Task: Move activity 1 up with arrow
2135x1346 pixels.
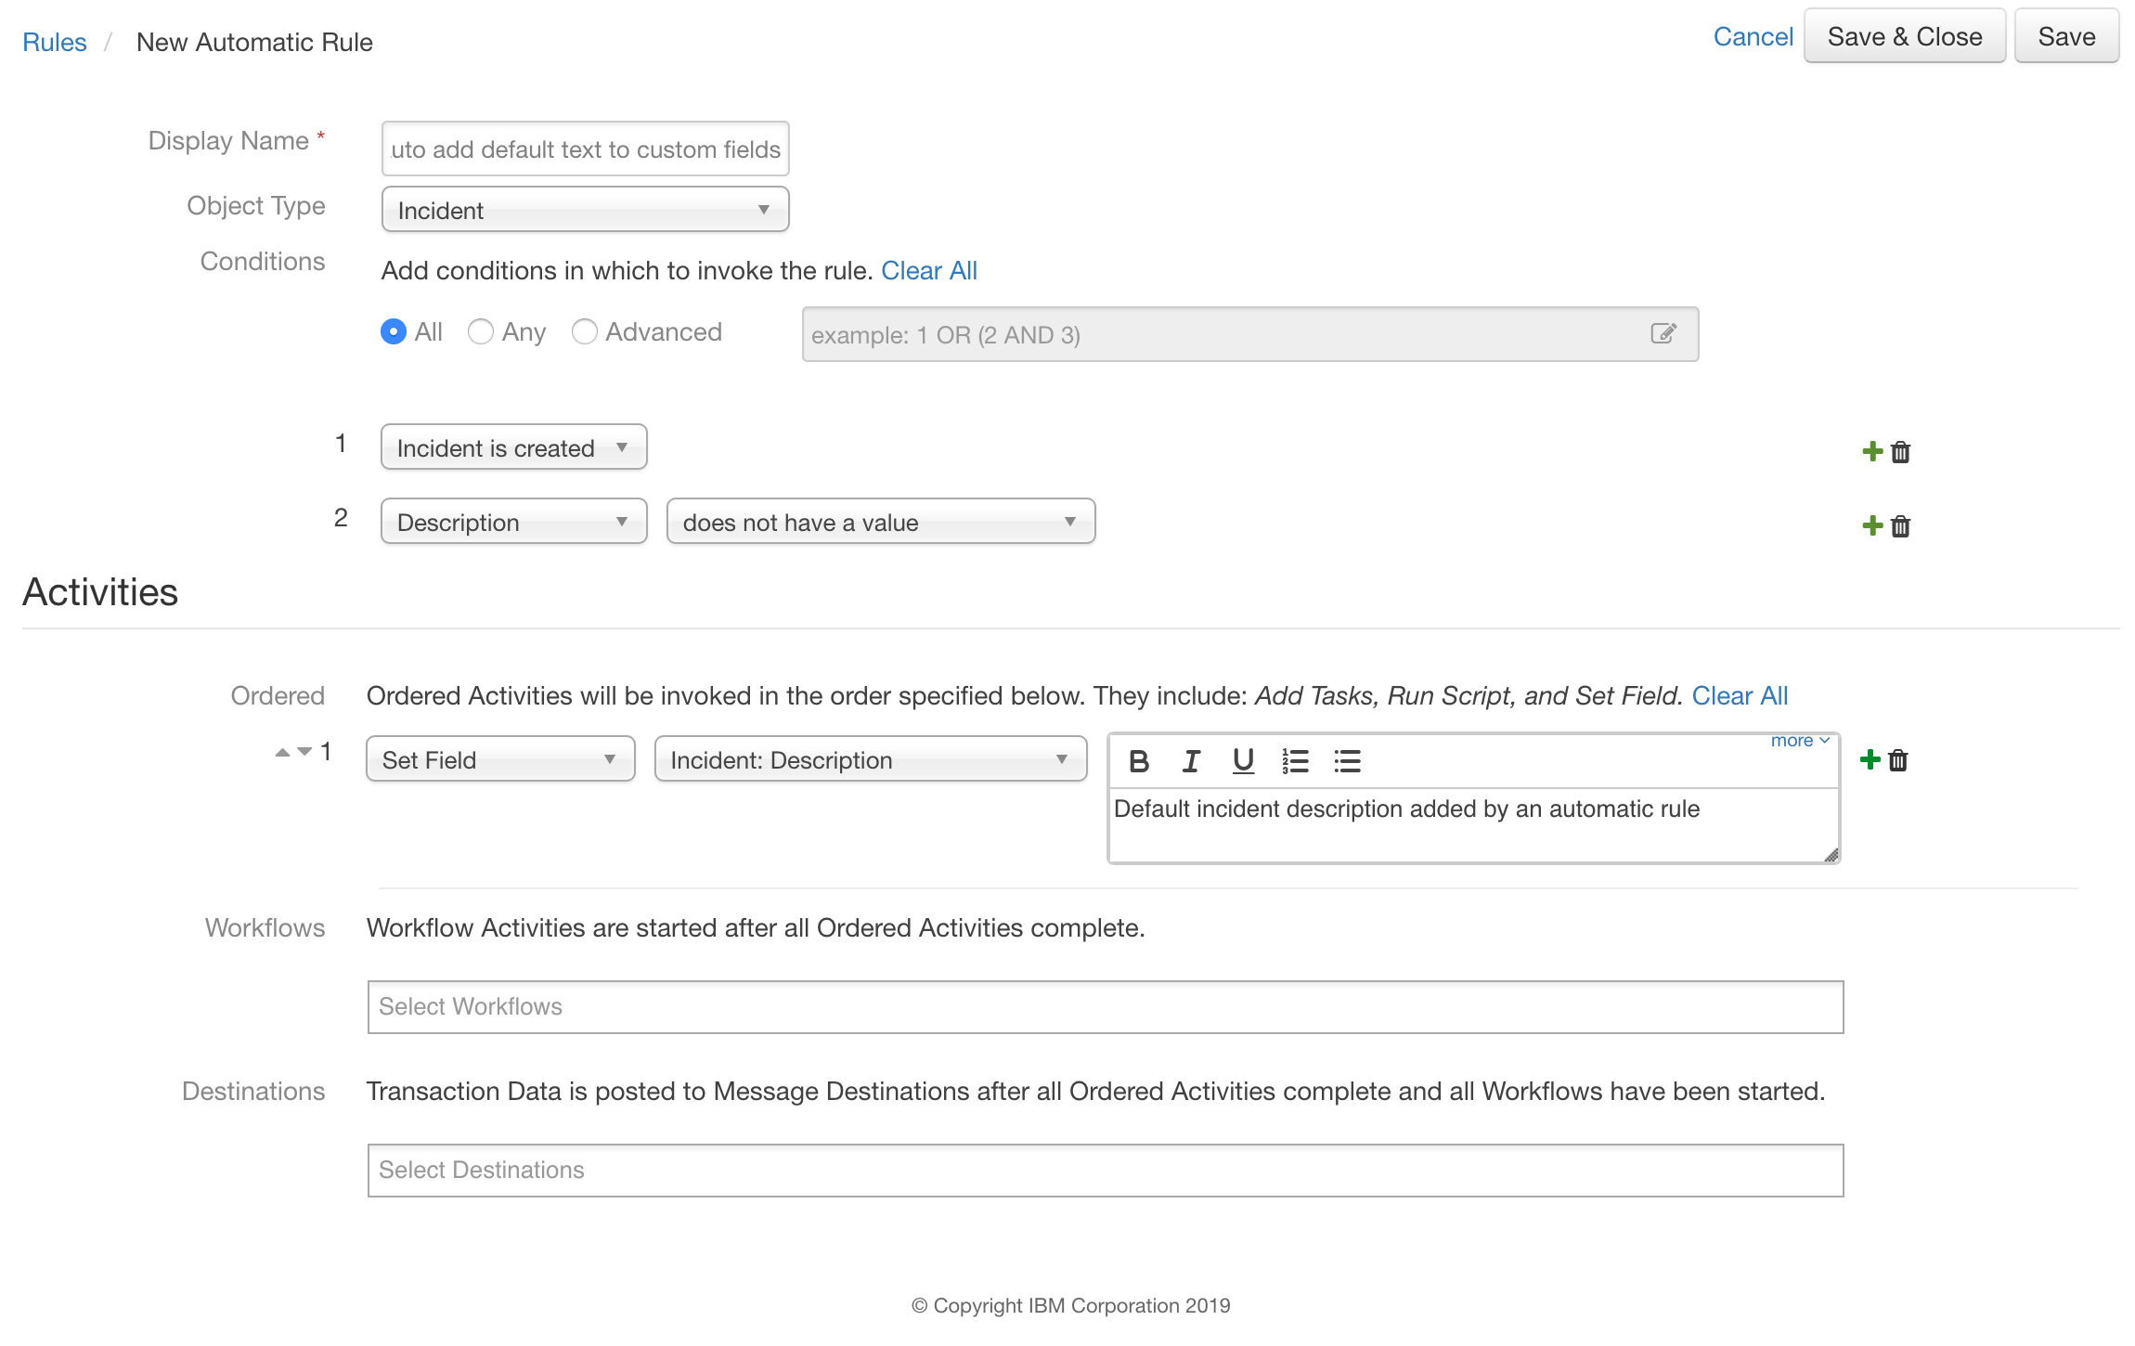Action: pyautogui.click(x=282, y=752)
